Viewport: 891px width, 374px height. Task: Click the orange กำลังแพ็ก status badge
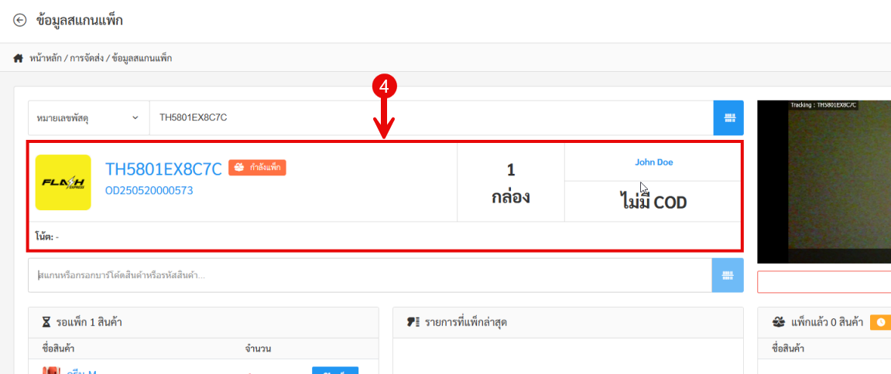tap(257, 167)
